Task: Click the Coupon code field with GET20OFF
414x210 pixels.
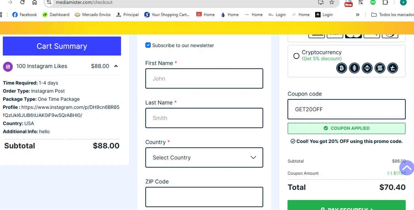Action: pyautogui.click(x=346, y=109)
